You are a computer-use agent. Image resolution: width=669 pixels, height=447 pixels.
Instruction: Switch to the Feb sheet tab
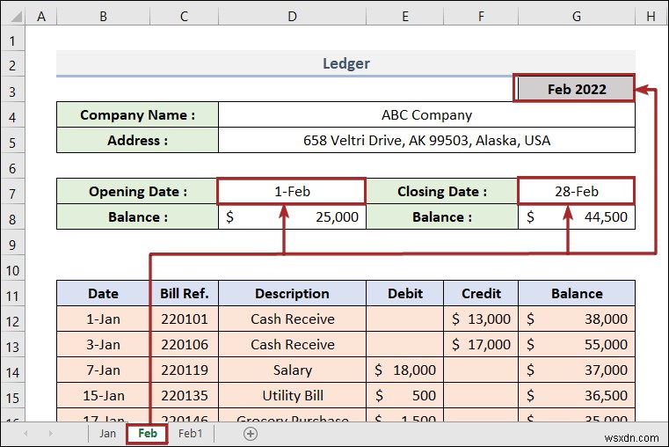click(x=148, y=434)
